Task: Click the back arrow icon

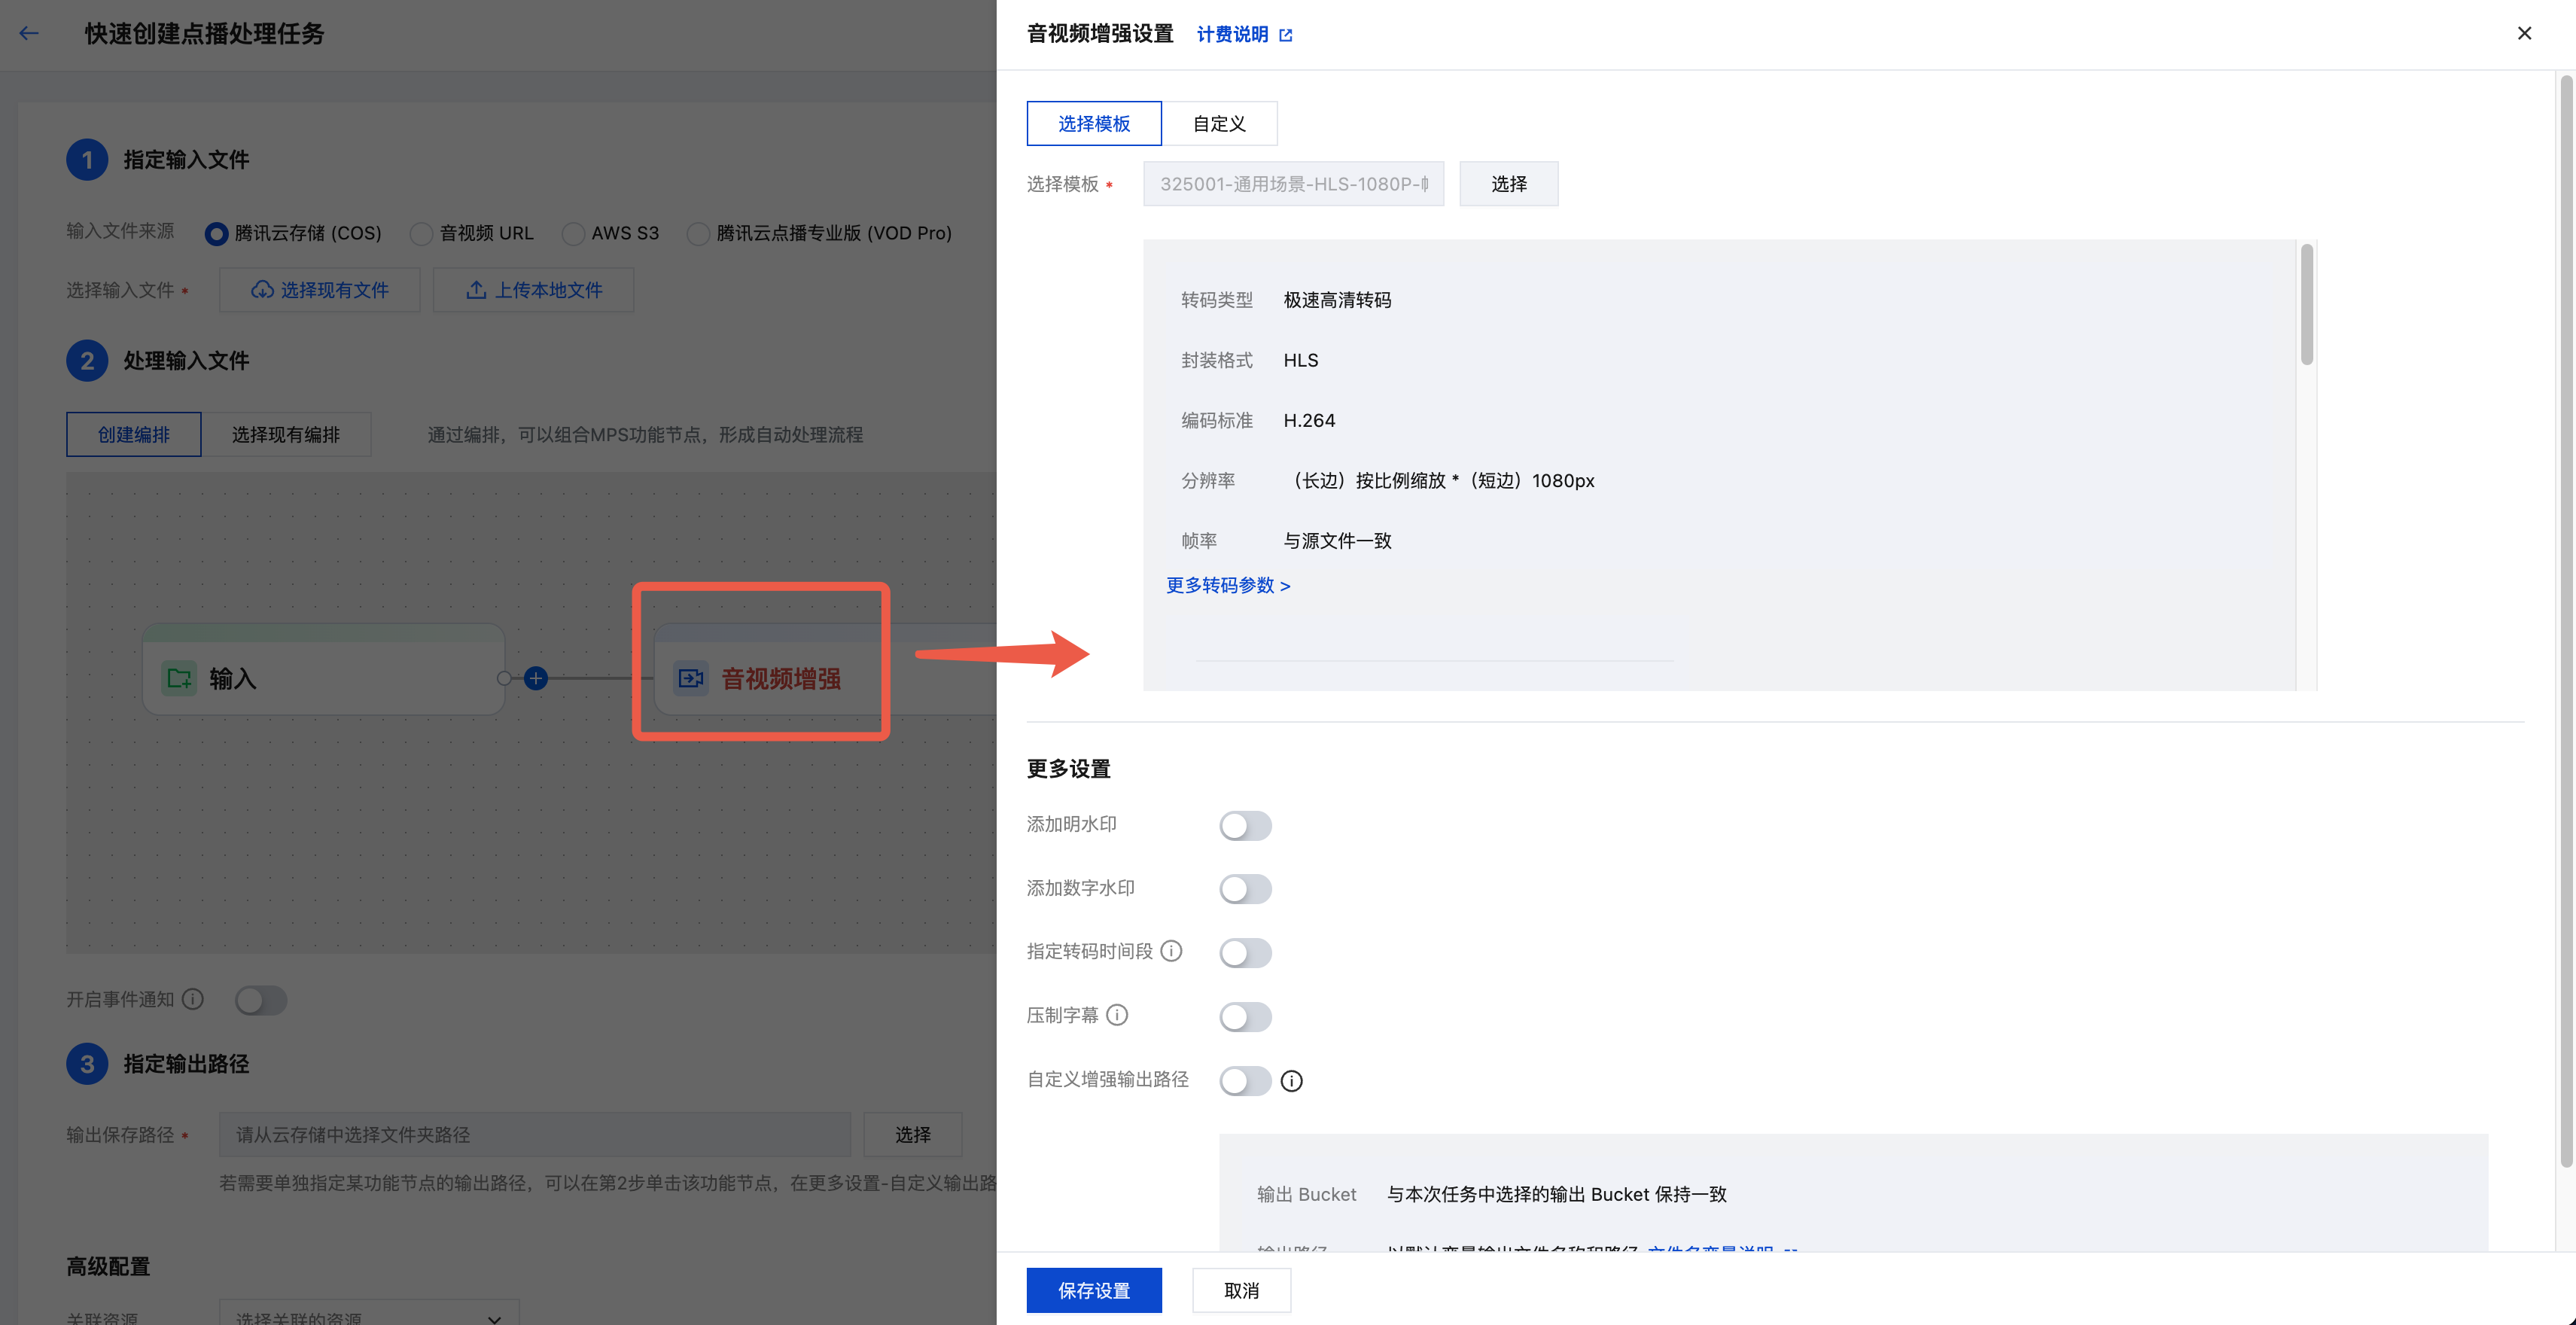Action: (x=29, y=33)
